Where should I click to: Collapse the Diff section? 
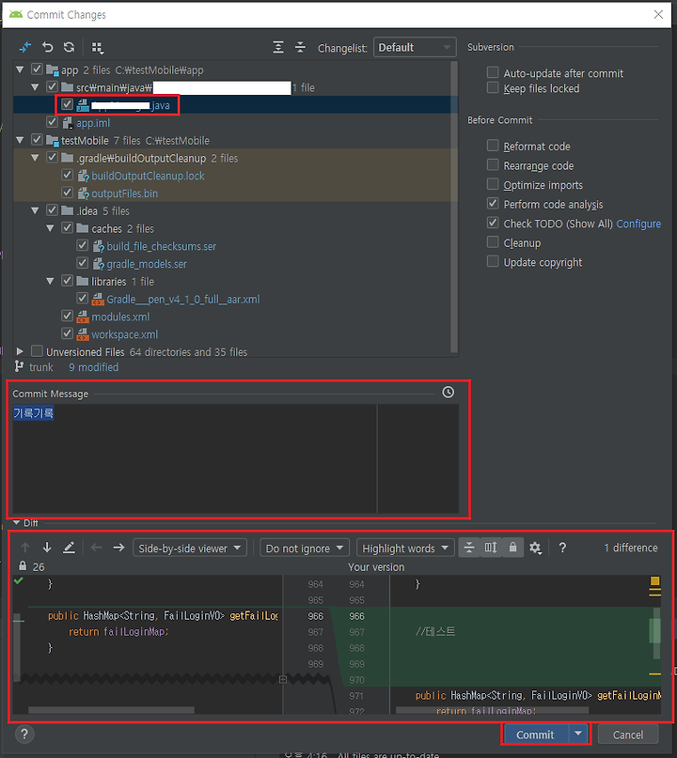(x=16, y=522)
